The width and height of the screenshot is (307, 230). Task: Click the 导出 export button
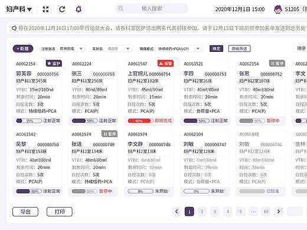[x=25, y=212]
